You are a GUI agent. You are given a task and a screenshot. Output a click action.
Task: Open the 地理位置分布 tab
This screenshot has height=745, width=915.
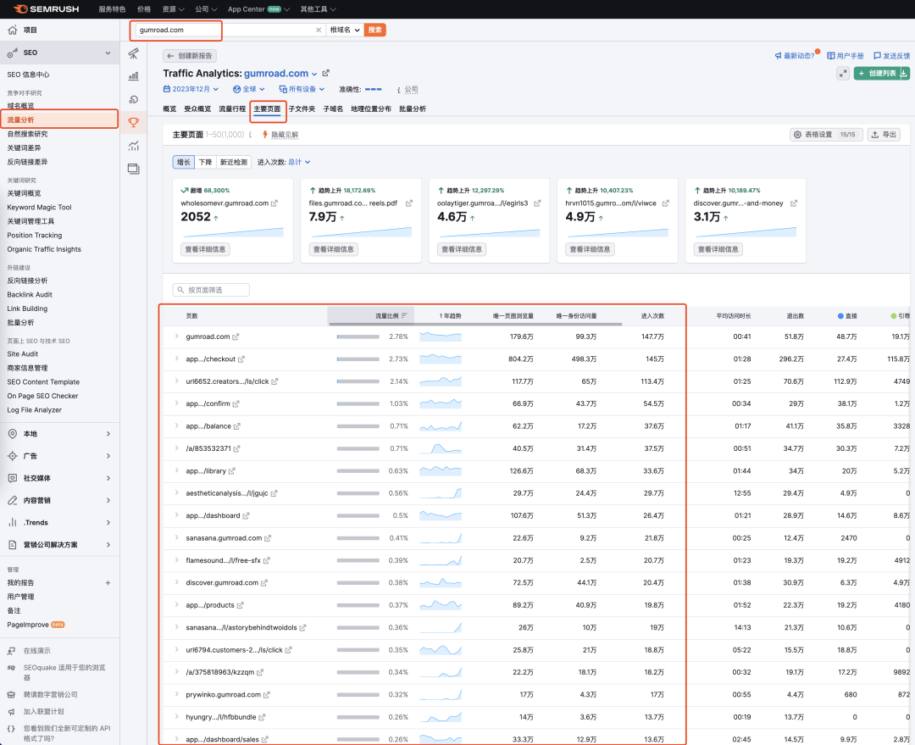(x=371, y=109)
